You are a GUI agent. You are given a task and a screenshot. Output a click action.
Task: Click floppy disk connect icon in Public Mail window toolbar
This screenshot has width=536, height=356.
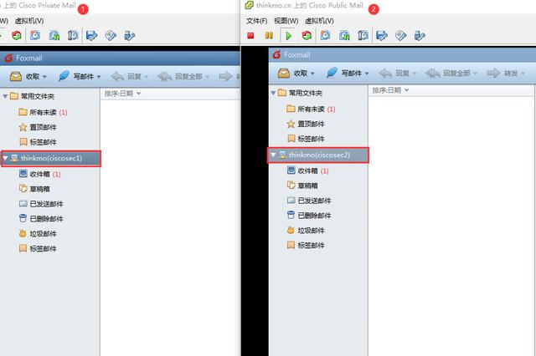[382, 35]
